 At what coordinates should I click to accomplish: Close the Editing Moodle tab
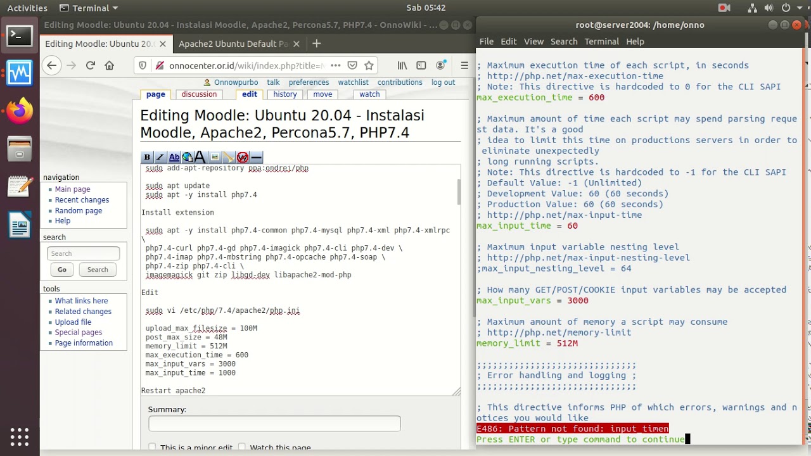(163, 44)
